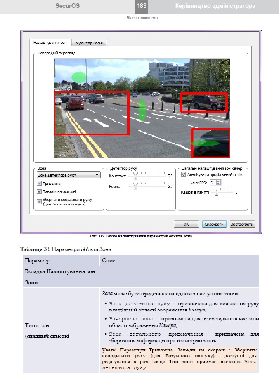Click the Застосувати button

click(242, 224)
